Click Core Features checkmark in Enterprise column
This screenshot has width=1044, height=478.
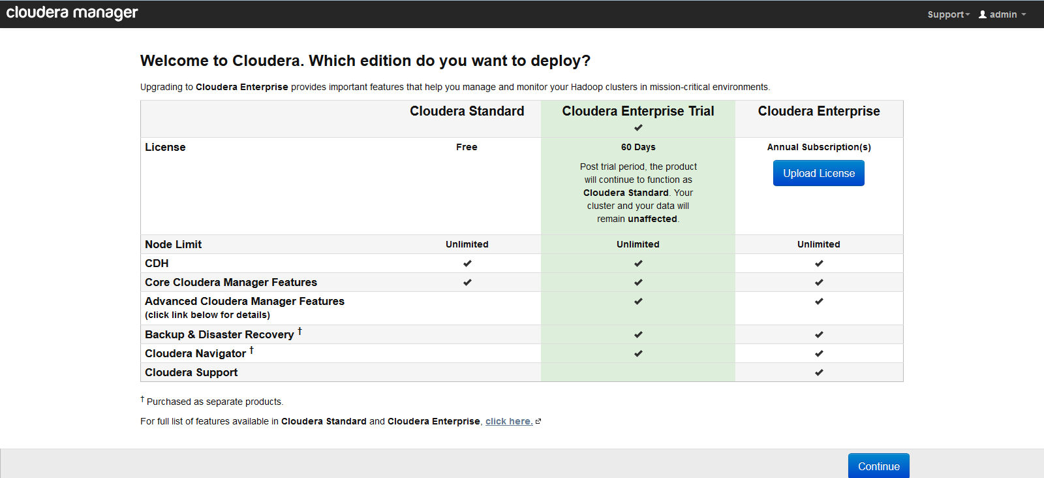click(x=819, y=282)
